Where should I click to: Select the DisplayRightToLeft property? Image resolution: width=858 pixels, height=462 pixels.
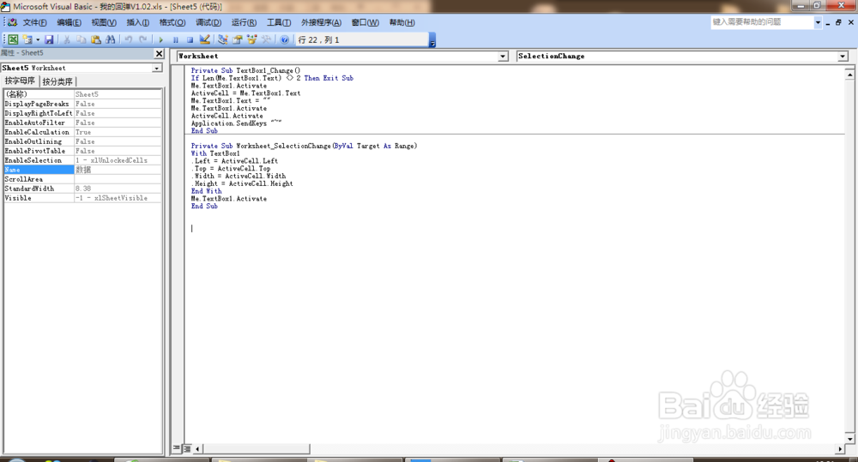[82, 113]
